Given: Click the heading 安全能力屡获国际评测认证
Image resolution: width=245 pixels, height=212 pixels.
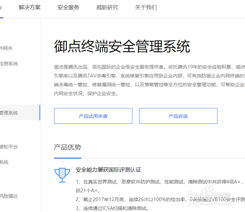Looking at the screenshot, I should click(108, 170).
